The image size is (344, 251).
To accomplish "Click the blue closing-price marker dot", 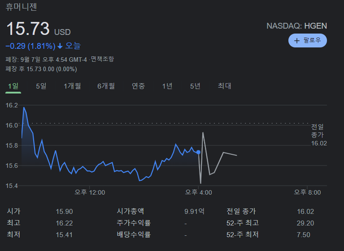I will coord(198,152).
